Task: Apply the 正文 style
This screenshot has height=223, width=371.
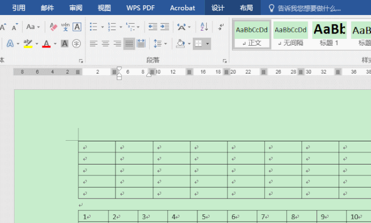Action: [x=252, y=34]
